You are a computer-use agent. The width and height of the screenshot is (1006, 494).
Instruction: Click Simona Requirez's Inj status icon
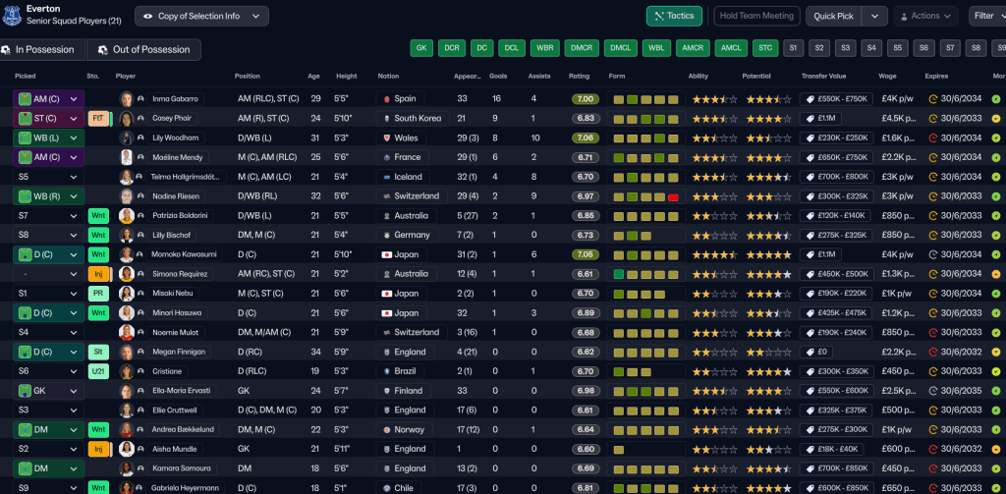tap(98, 274)
